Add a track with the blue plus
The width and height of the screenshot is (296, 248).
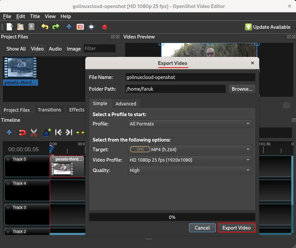(9, 133)
